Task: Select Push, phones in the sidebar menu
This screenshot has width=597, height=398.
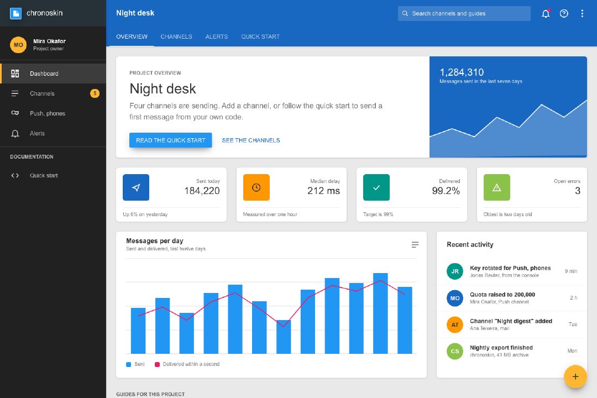Action: (x=53, y=113)
